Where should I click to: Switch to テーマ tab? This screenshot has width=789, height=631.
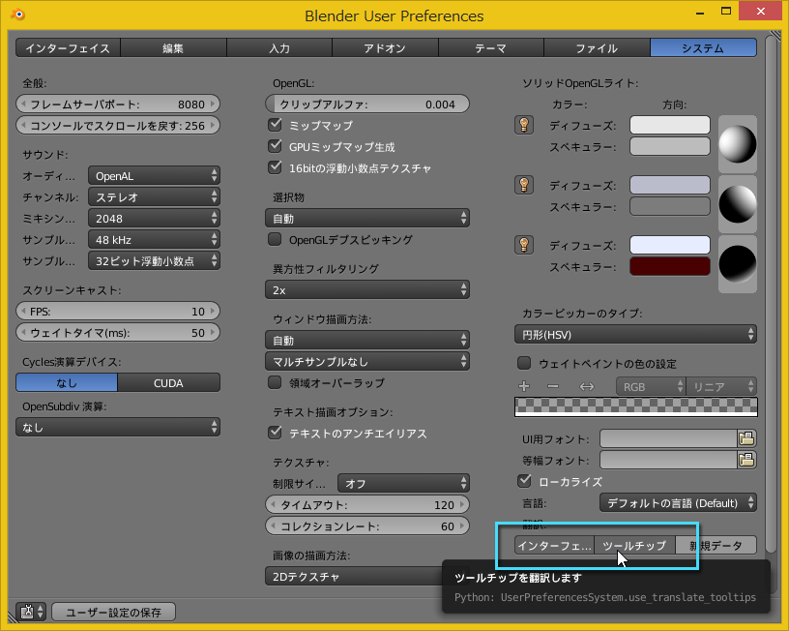tap(491, 47)
